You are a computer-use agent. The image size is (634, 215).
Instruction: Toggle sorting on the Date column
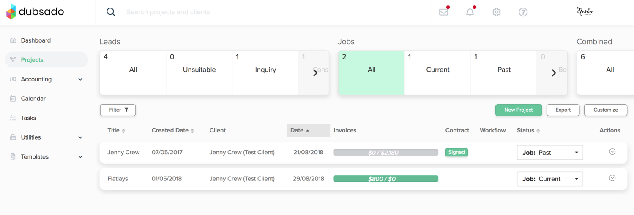click(300, 131)
